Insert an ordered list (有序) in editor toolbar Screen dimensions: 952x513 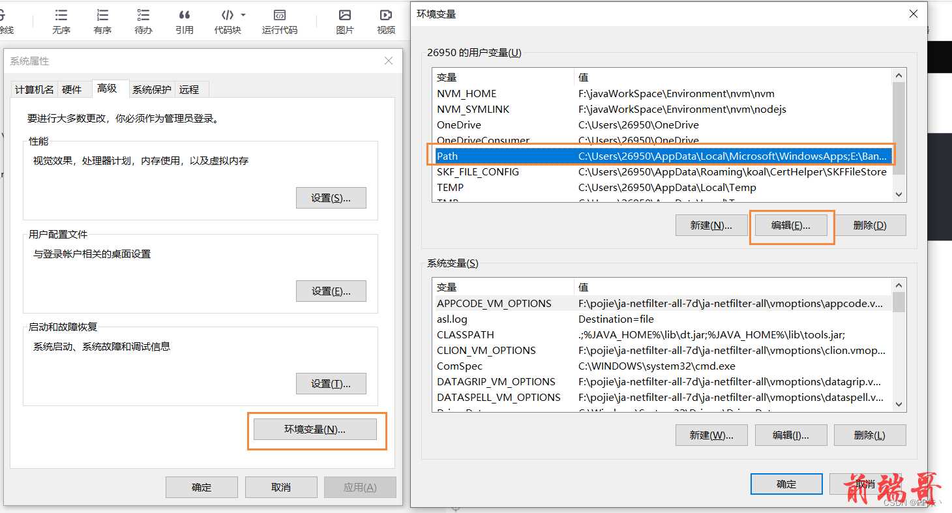tap(102, 22)
